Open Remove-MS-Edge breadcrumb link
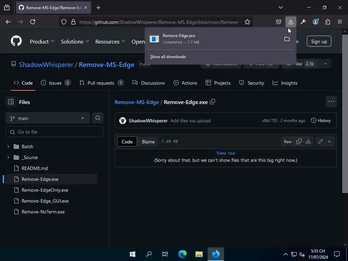 tap(137, 102)
